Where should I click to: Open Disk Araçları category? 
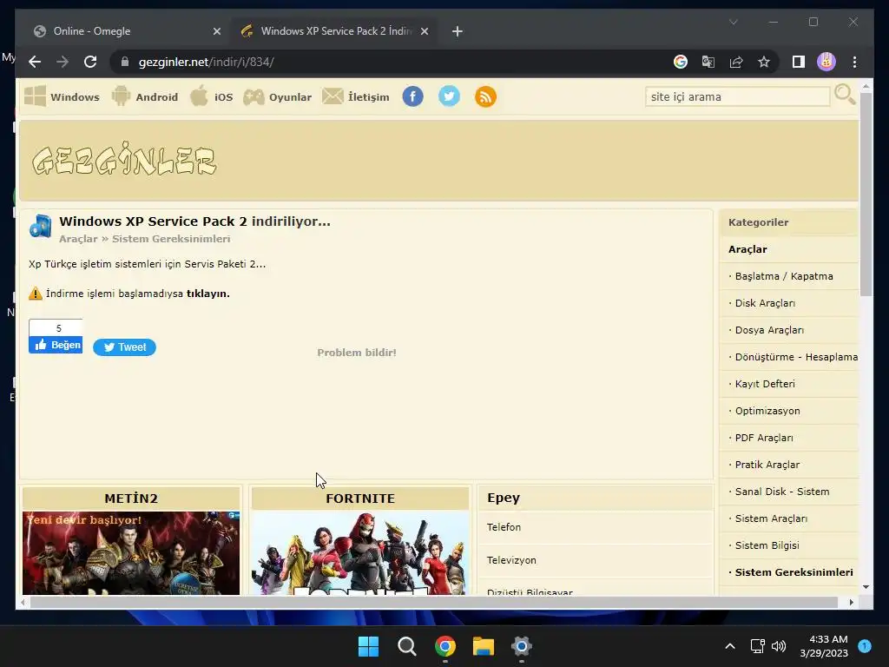point(765,303)
